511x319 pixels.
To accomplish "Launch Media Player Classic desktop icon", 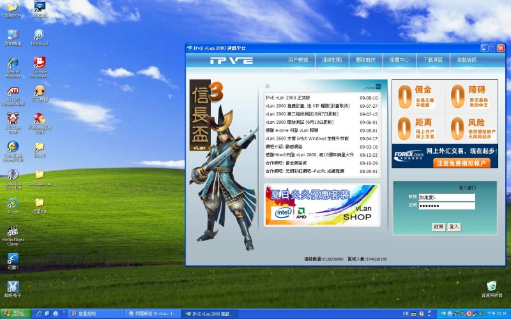I will tap(13, 235).
